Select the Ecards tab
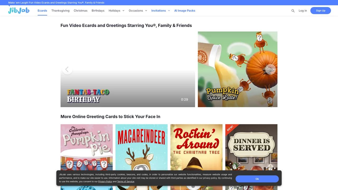The image size is (338, 190). [42, 11]
